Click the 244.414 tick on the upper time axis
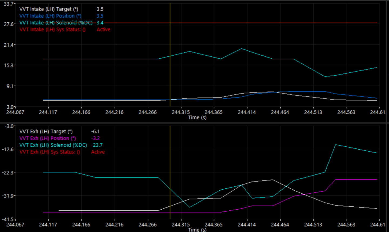 point(247,112)
